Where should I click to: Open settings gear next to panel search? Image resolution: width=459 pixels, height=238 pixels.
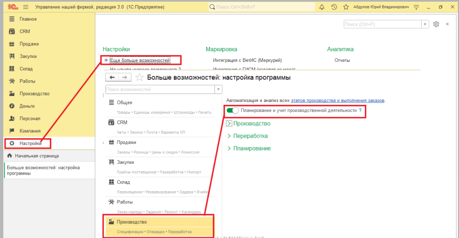pyautogui.click(x=436, y=25)
